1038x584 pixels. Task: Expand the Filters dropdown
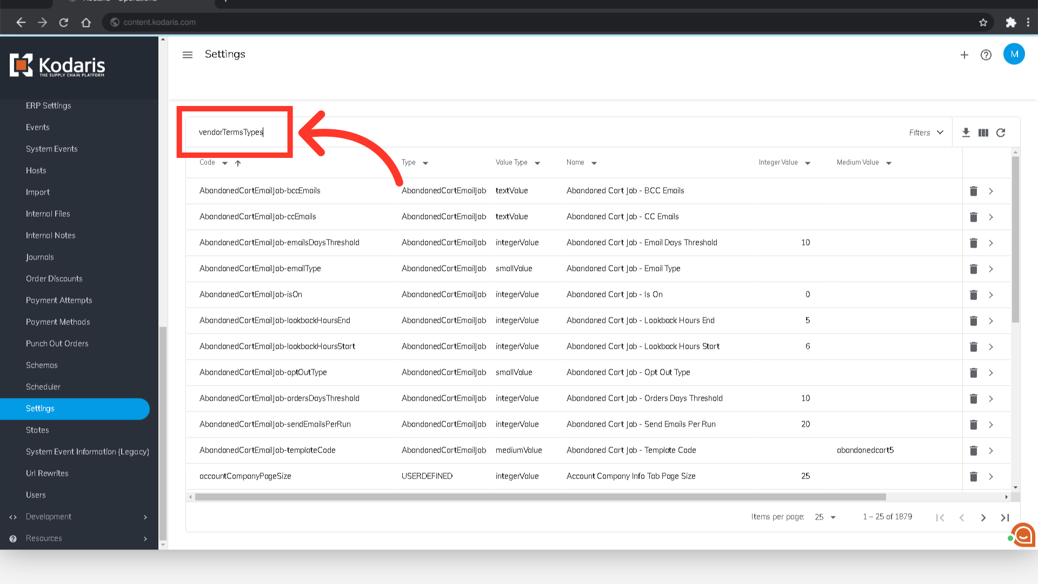pos(926,132)
